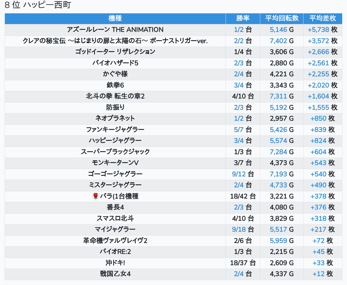
Task: Select the ハッピージャグラー machine name
Action: point(115,141)
